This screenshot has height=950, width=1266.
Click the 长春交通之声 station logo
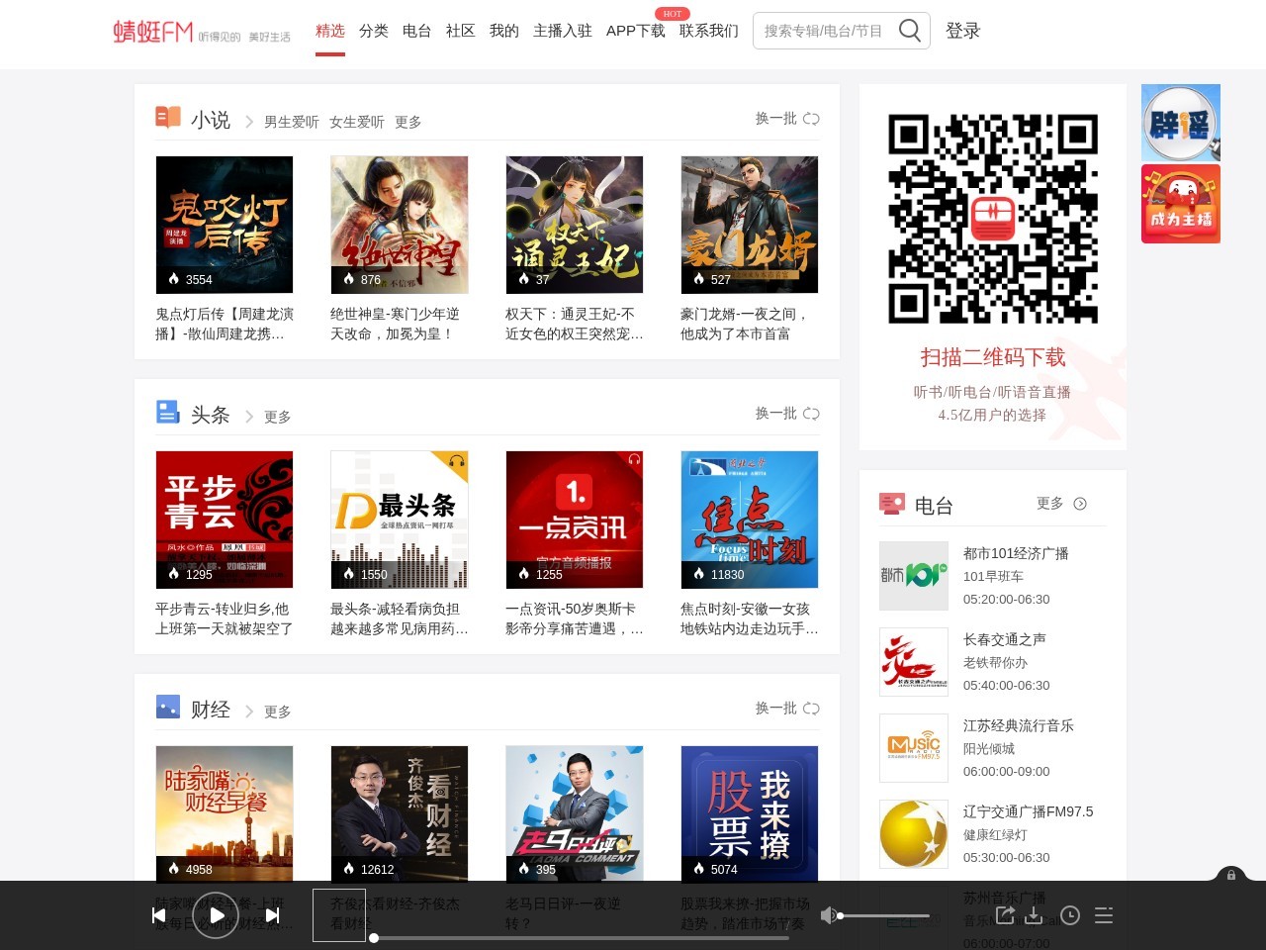[914, 662]
